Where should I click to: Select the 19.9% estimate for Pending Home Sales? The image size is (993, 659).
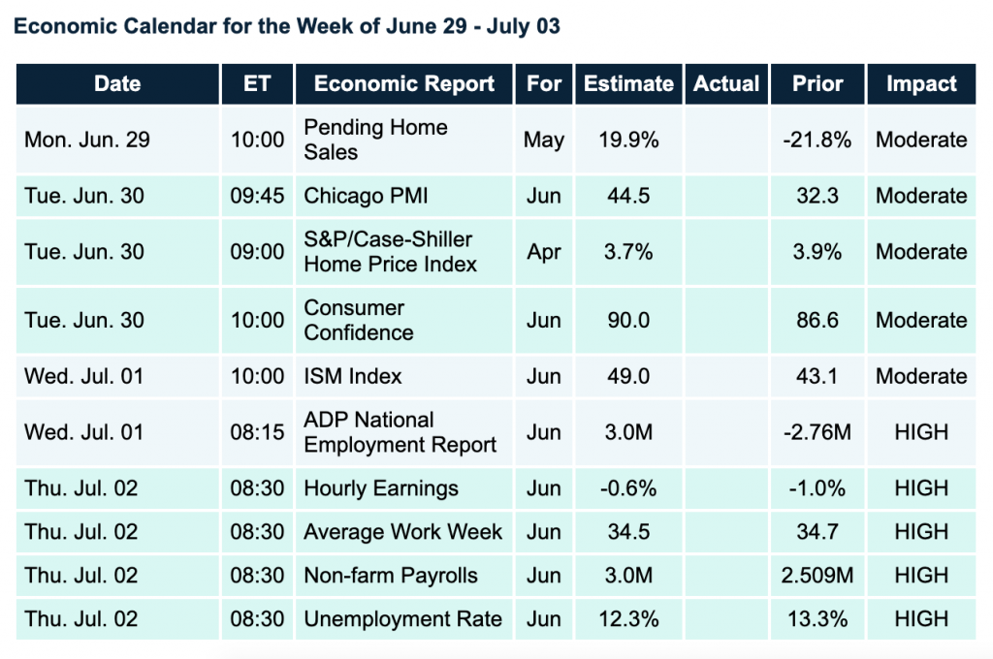click(x=628, y=140)
